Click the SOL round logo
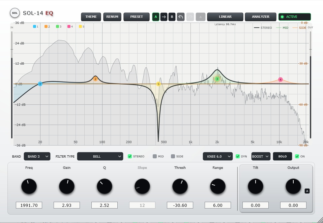The width and height of the screenshot is (323, 223). 15,13
